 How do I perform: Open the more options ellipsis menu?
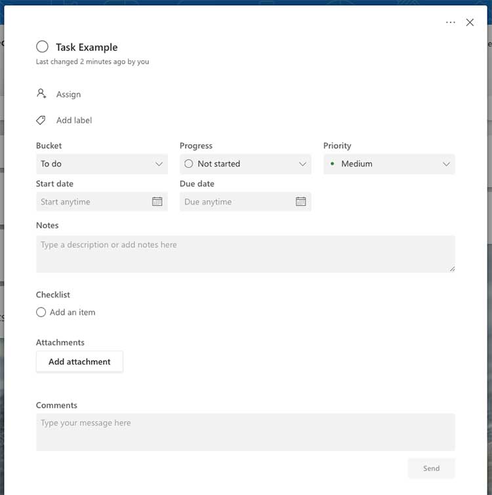coord(450,22)
